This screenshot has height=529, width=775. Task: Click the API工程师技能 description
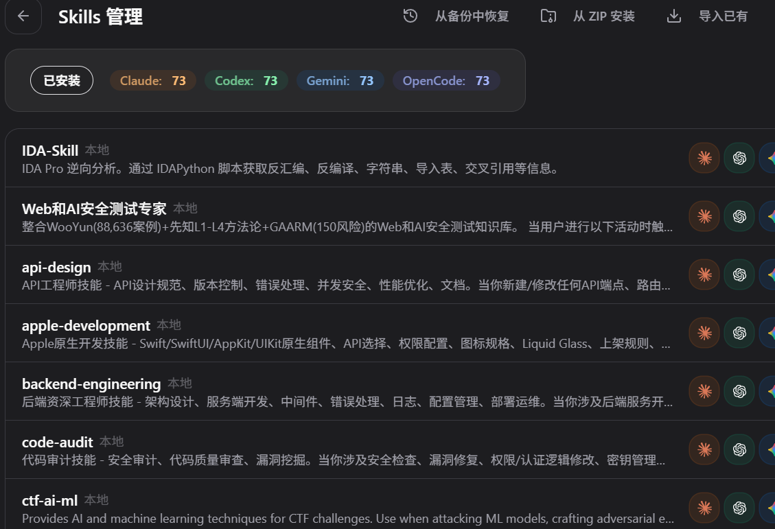tap(346, 285)
